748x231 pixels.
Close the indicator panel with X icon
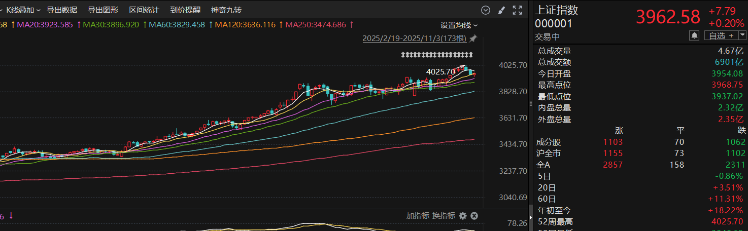[474, 216]
